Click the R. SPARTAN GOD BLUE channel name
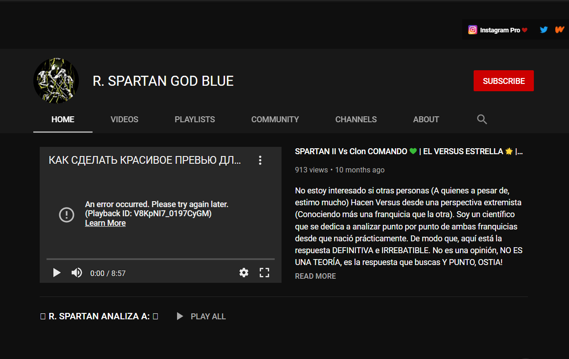569x359 pixels. 163,81
